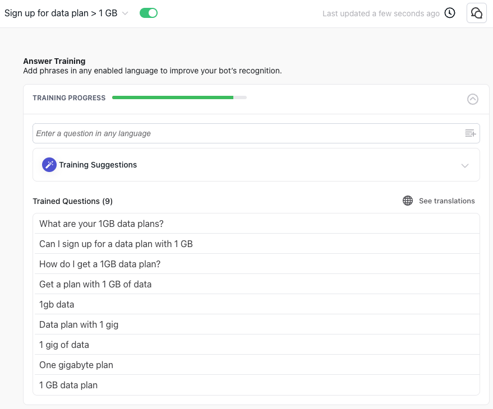Focus the 'Enter a question' input field
The width and height of the screenshot is (493, 409).
(247, 133)
